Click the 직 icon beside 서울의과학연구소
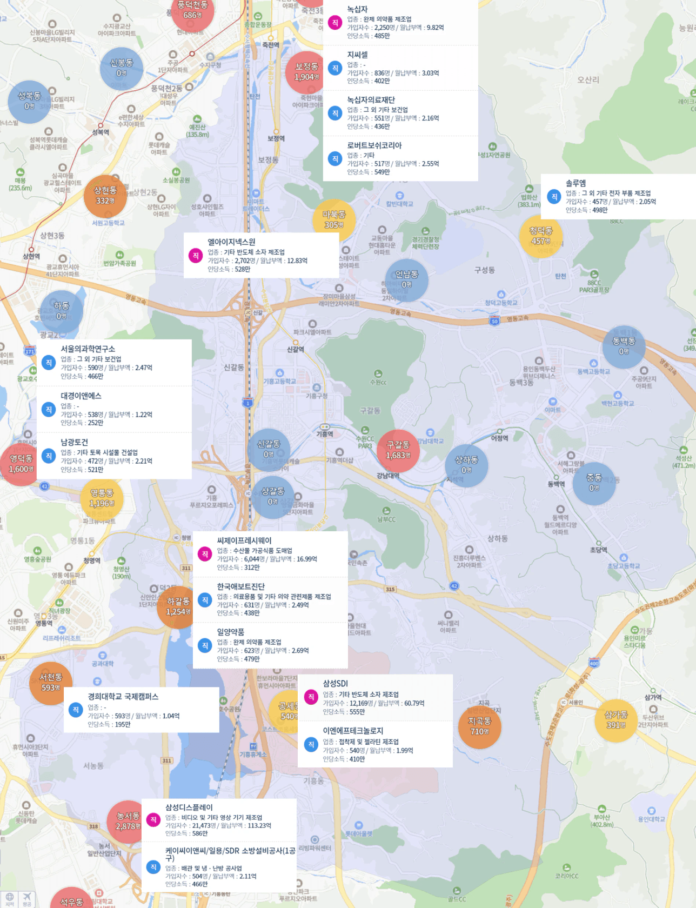 49,363
